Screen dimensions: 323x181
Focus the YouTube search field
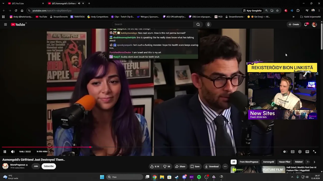tap(153, 24)
